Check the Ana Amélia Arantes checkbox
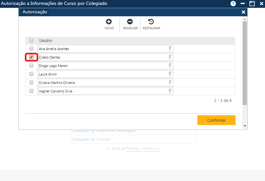The height and width of the screenshot is (181, 265). (x=31, y=49)
